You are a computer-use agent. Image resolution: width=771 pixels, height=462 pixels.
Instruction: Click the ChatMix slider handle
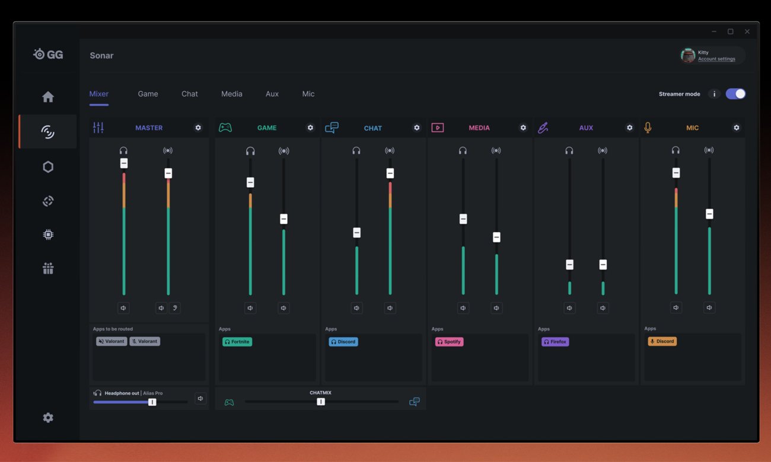(321, 402)
